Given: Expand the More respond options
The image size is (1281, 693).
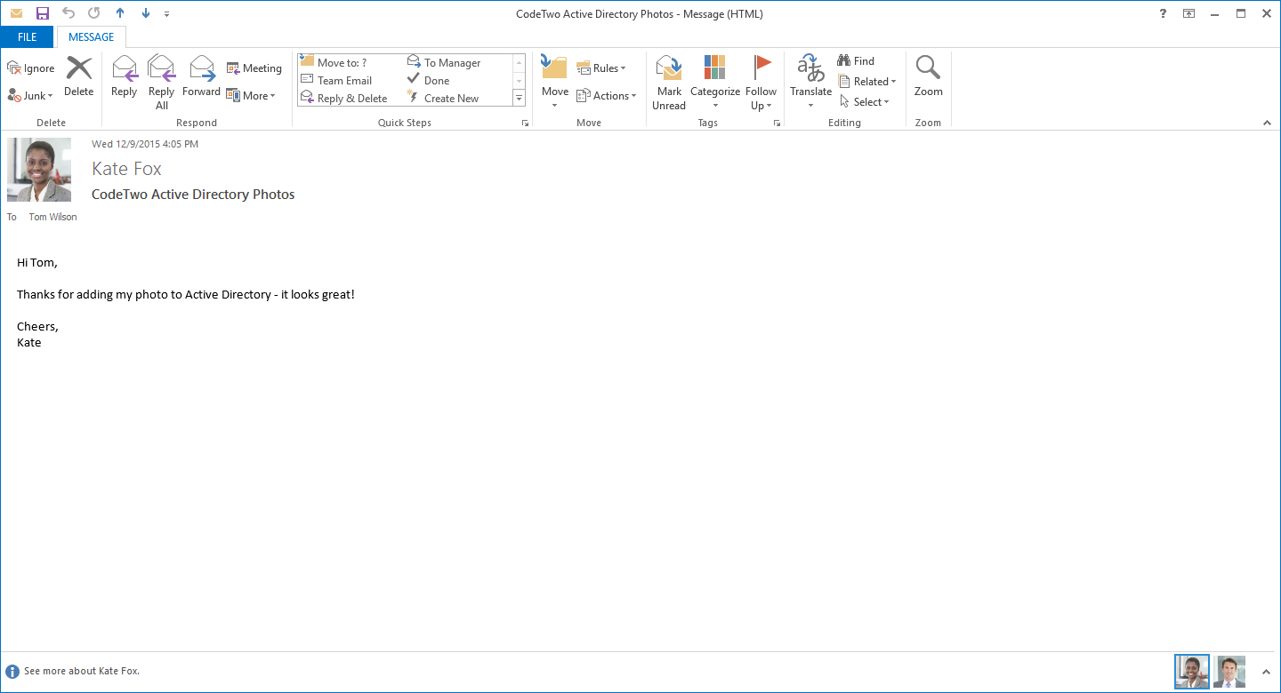Looking at the screenshot, I should (251, 95).
